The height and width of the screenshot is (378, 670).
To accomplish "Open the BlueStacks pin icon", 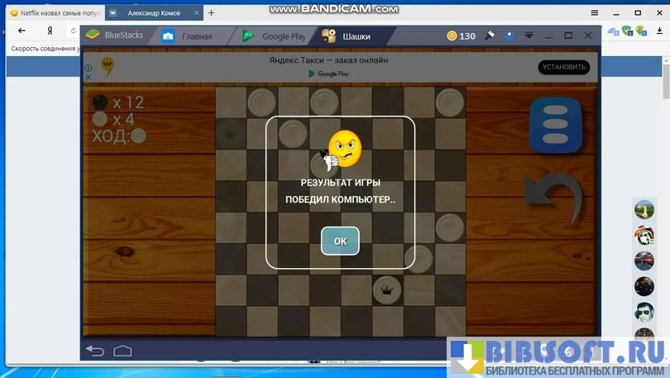I will [490, 36].
